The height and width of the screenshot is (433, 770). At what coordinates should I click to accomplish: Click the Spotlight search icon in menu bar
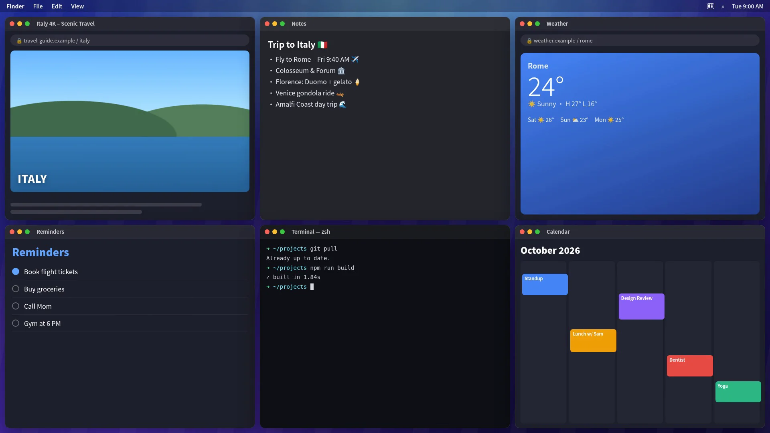(723, 6)
